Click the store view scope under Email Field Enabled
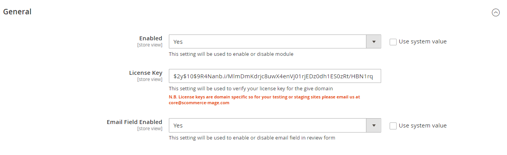Screen dimensions: 507x155 (150, 129)
